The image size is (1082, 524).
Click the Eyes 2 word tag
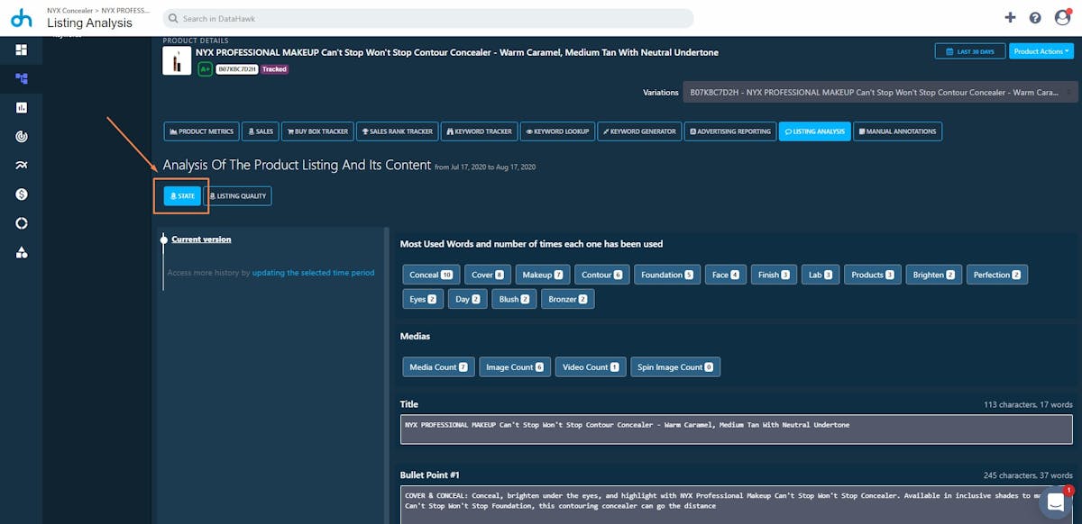tap(423, 299)
